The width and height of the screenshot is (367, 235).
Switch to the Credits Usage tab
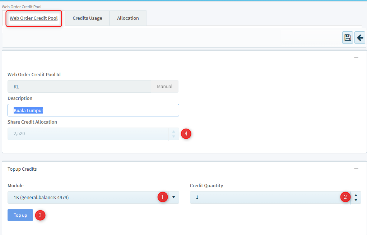pyautogui.click(x=87, y=18)
